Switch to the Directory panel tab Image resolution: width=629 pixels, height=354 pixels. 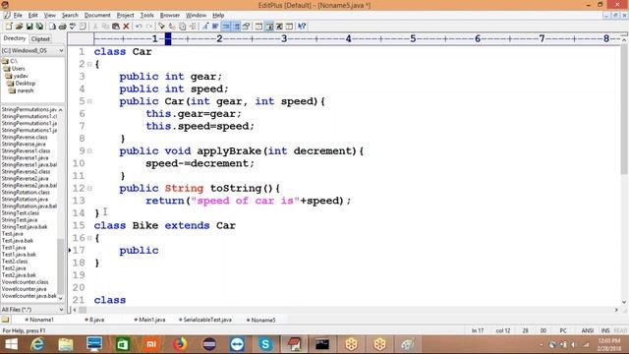(15, 38)
